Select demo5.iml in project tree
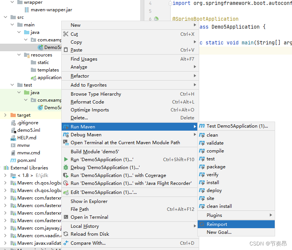292x250 pixels. [29, 130]
